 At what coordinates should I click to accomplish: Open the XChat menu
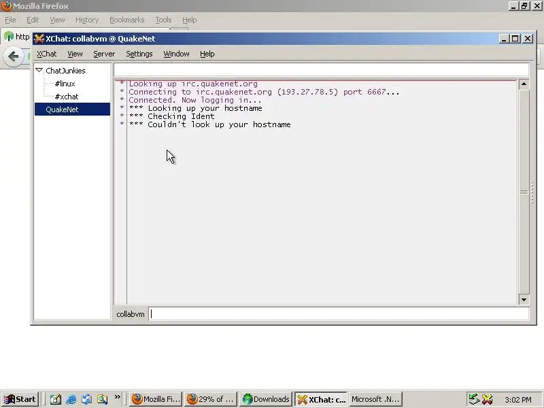tap(46, 54)
